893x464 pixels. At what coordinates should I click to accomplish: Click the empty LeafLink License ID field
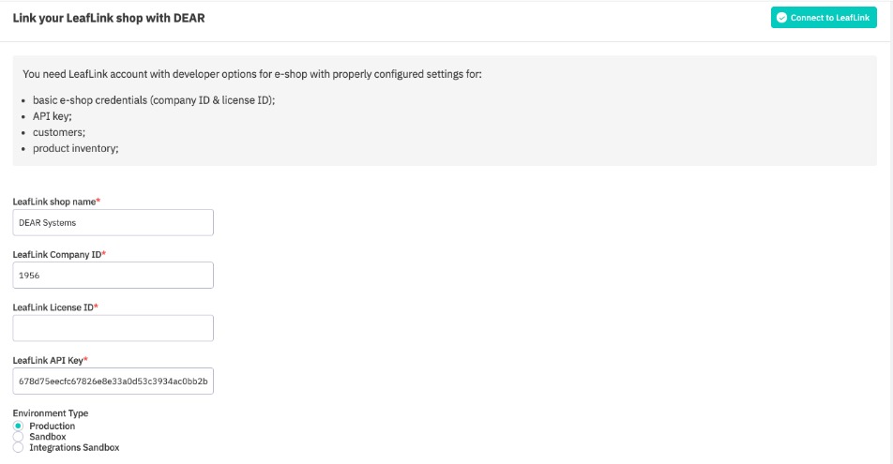pyautogui.click(x=113, y=328)
